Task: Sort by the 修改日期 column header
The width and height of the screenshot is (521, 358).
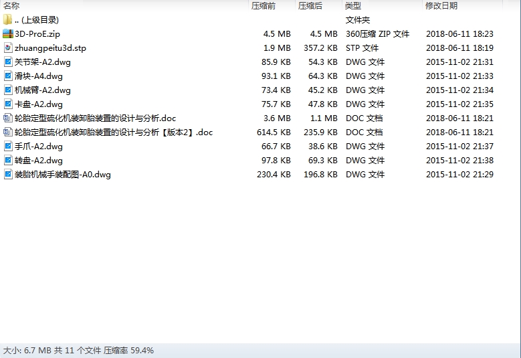Action: point(441,5)
